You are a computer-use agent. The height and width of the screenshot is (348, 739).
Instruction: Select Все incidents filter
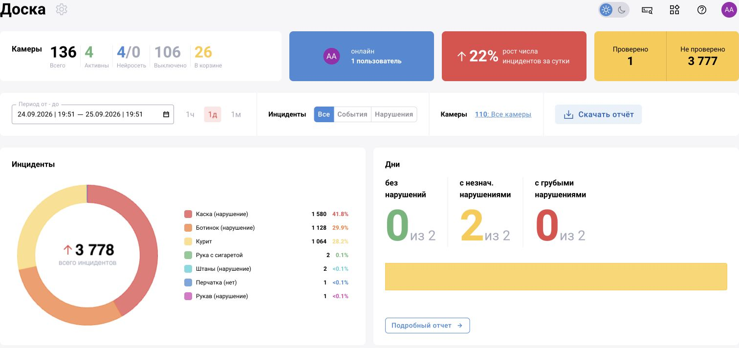click(x=324, y=114)
